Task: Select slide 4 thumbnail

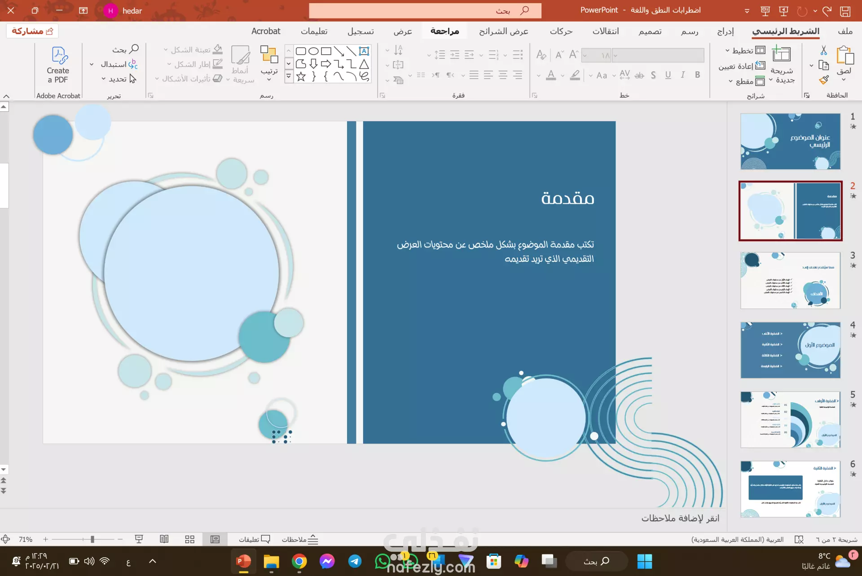Action: tap(790, 350)
